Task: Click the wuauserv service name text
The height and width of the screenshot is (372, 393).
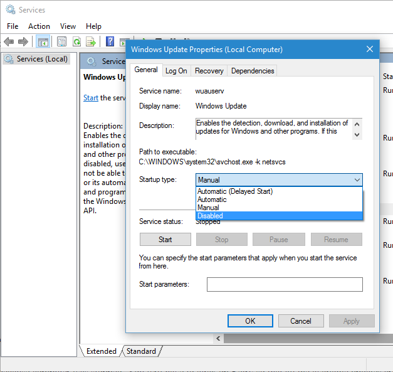Action: coord(210,91)
